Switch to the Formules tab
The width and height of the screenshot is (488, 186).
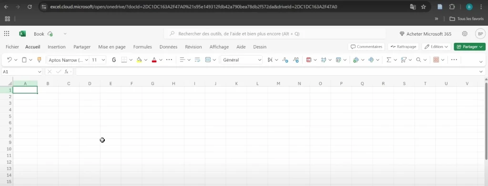click(142, 47)
